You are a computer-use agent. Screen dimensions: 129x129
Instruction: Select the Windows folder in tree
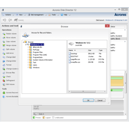pos(36,68)
